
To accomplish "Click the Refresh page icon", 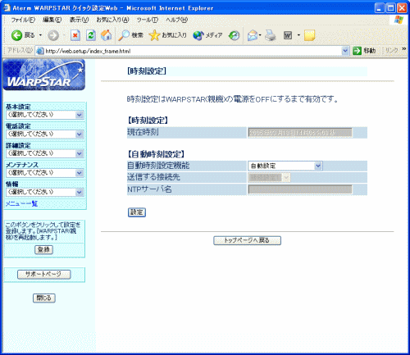I will (91, 35).
